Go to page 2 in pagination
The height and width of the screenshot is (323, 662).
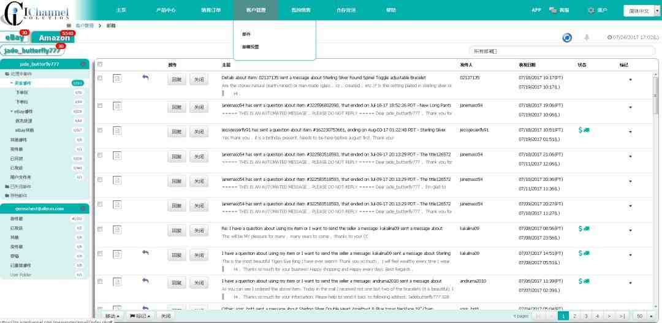[x=574, y=316]
